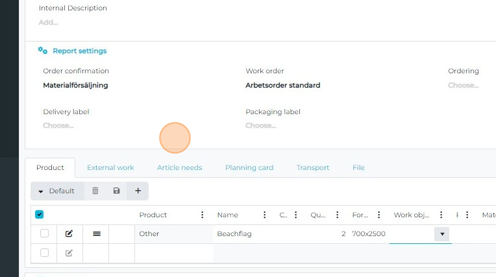The width and height of the screenshot is (496, 277).
Task: Check the Beachflag row checkbox
Action: (44, 234)
